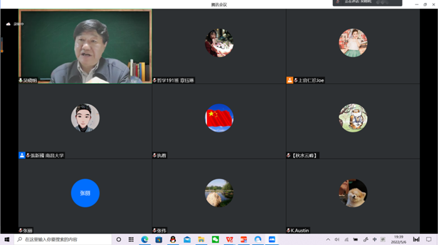Open the Tencent Meeting taskbar icon
The height and width of the screenshot is (245, 438).
pyautogui.click(x=272, y=239)
